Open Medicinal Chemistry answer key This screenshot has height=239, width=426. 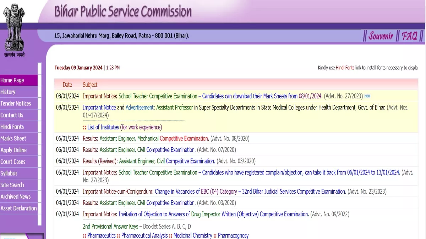(x=193, y=235)
